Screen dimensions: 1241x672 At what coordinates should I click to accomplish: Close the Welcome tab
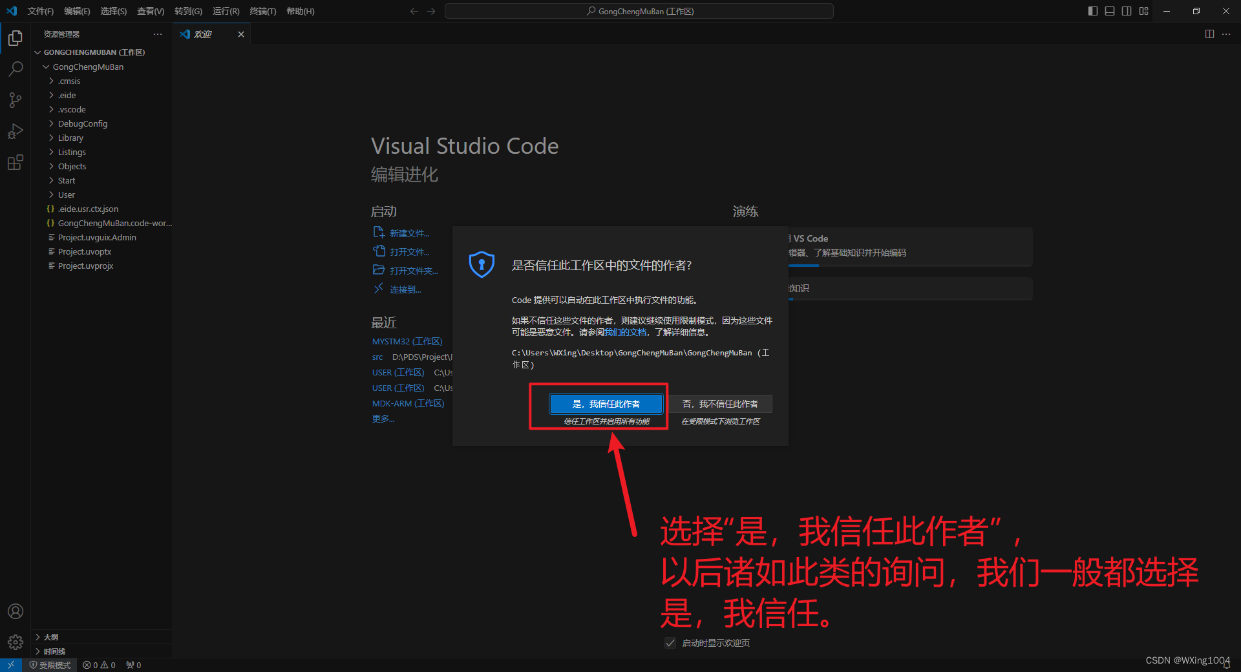point(241,34)
